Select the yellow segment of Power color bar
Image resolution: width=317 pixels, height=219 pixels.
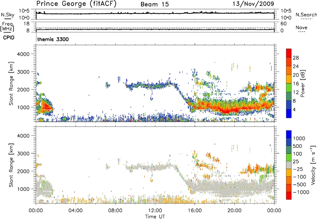tap(289, 79)
